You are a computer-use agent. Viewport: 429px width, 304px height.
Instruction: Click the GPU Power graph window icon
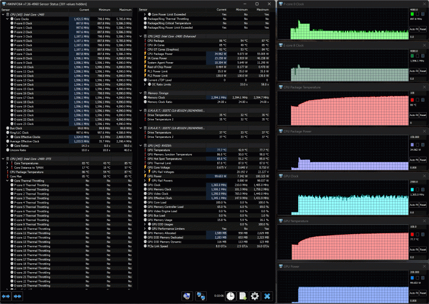point(280,266)
